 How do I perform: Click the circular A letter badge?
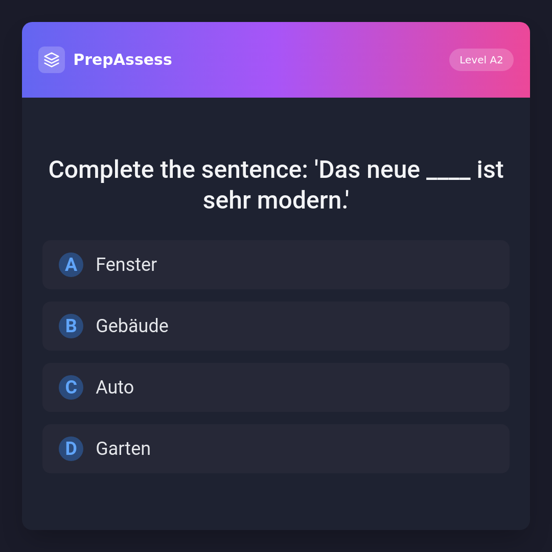click(x=71, y=265)
